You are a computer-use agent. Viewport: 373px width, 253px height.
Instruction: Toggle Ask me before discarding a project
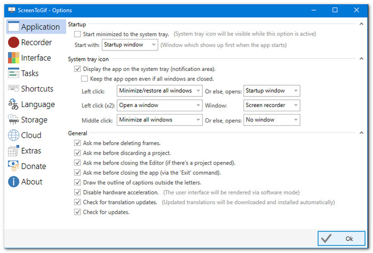click(x=77, y=153)
